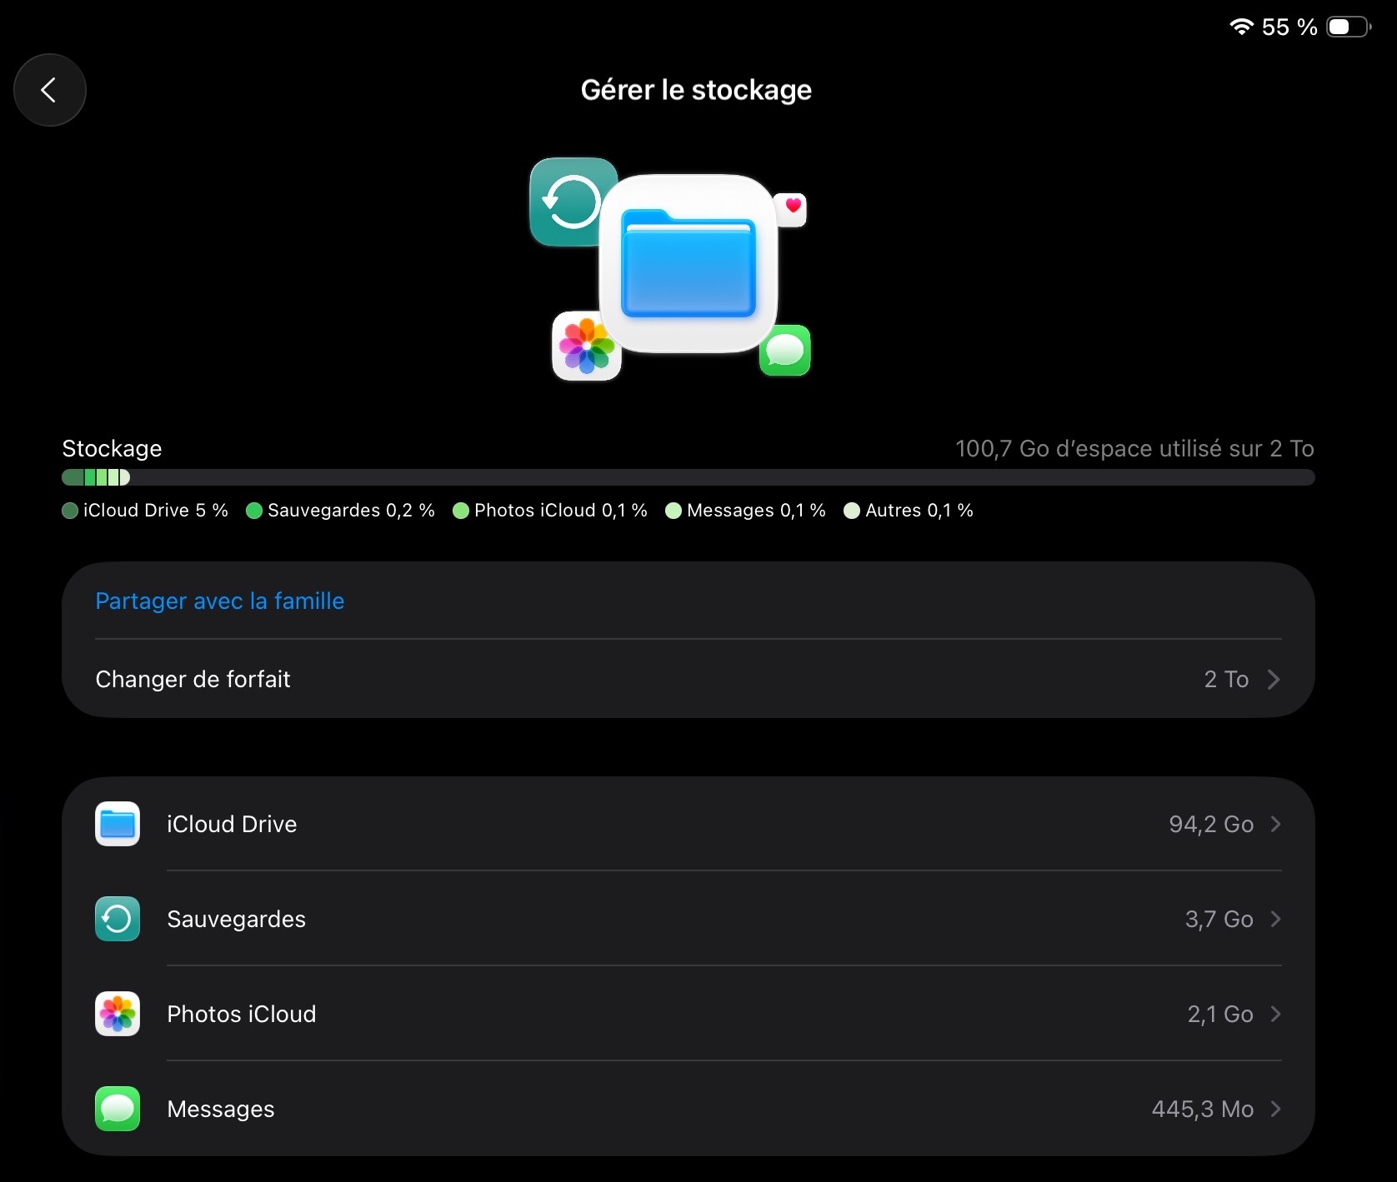The width and height of the screenshot is (1397, 1182).
Task: Tap the Sauvegardes backup icon in the list
Action: click(x=118, y=919)
